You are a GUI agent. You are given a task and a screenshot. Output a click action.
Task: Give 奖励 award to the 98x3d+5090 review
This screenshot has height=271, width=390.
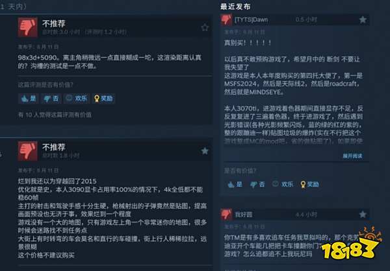103,99
